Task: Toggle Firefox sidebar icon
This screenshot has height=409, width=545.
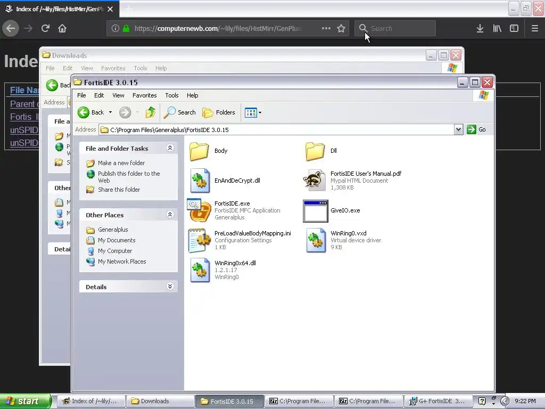Action: [514, 28]
